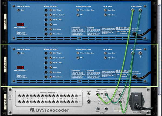Click the vocoder Carrier Input Right jack
The width and height of the screenshot is (162, 116).
click(106, 94)
